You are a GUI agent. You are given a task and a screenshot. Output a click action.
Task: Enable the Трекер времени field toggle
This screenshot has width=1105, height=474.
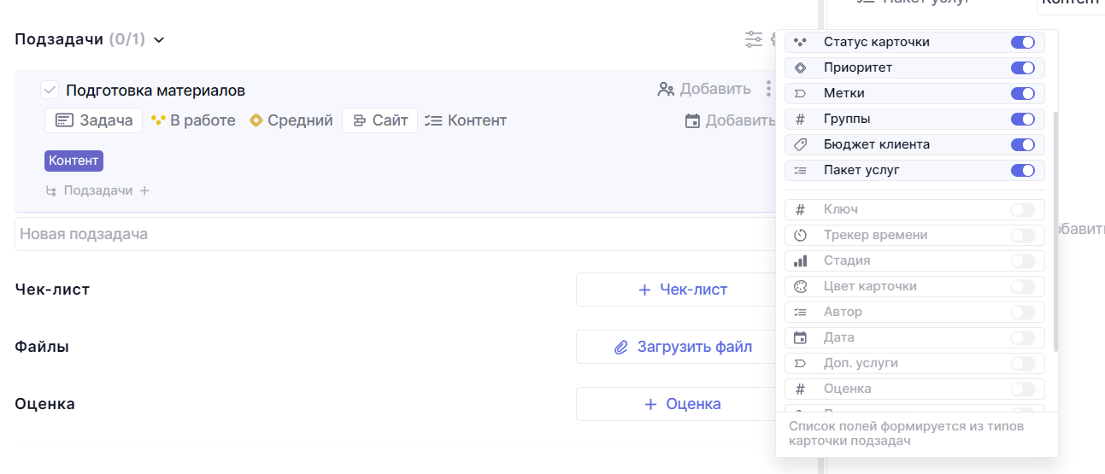tap(1022, 235)
